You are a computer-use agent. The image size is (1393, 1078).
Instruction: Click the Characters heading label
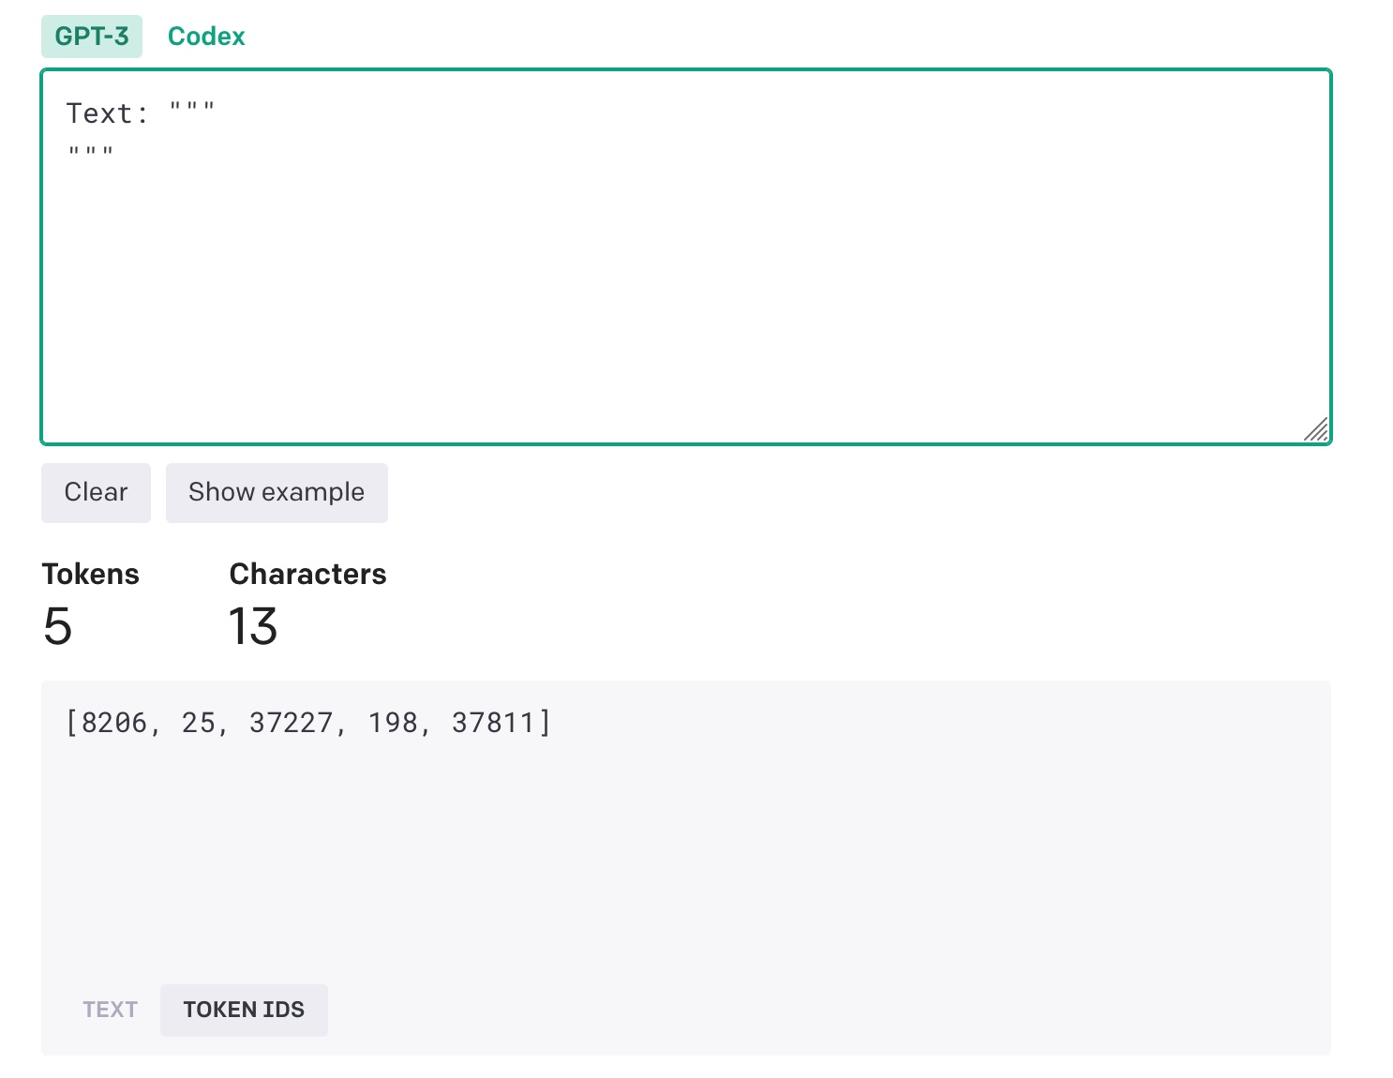[307, 574]
